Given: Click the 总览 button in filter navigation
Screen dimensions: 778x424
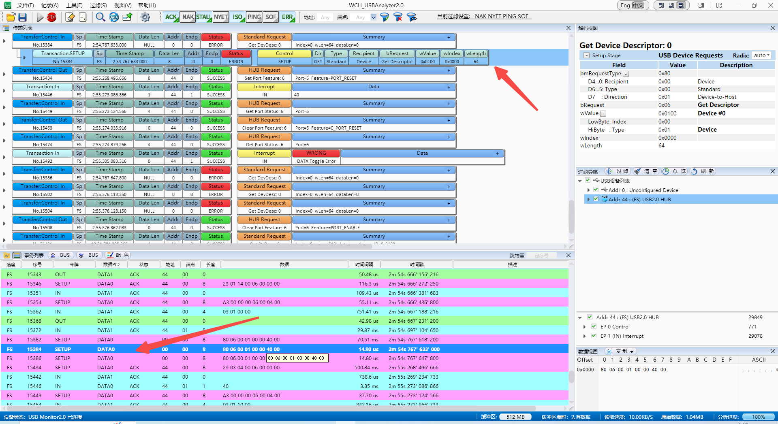Looking at the screenshot, I should click(674, 171).
